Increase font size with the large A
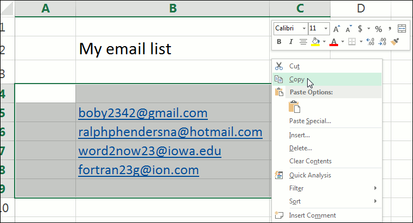Image resolution: width=413 pixels, height=223 pixels. (x=336, y=29)
